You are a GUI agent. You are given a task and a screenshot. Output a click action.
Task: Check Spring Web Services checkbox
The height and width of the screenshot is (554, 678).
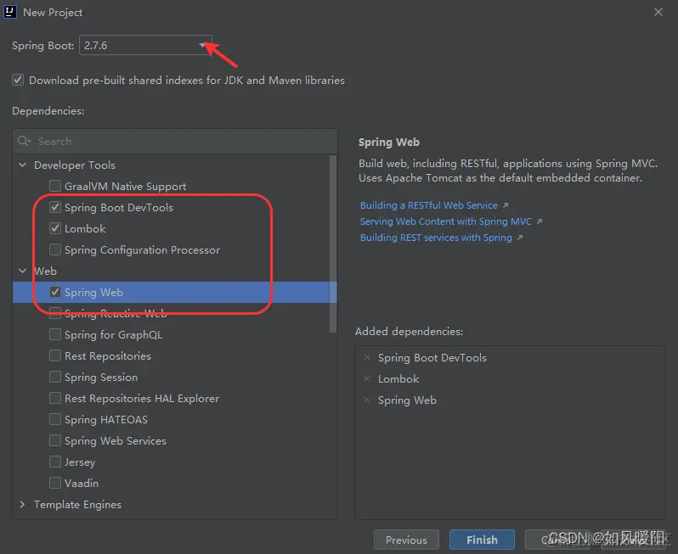coord(55,440)
